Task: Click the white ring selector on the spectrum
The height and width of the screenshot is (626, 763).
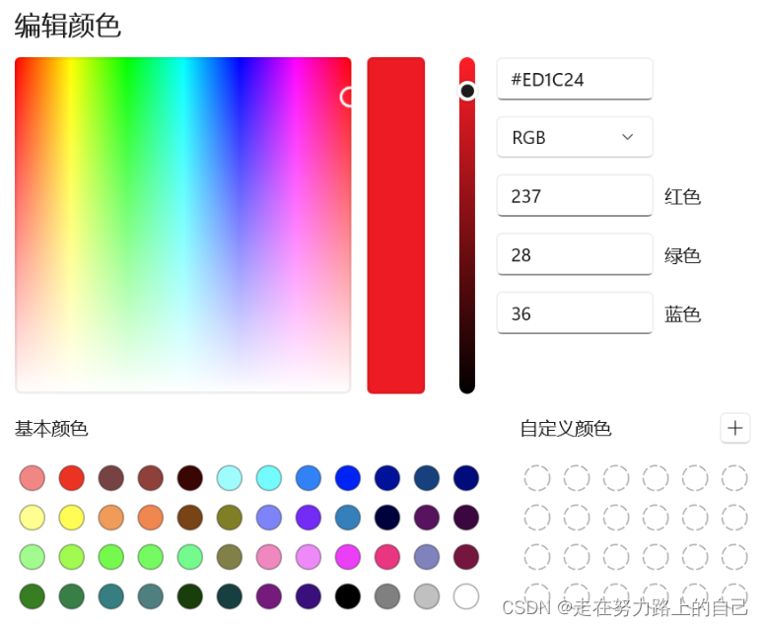Action: (x=346, y=97)
